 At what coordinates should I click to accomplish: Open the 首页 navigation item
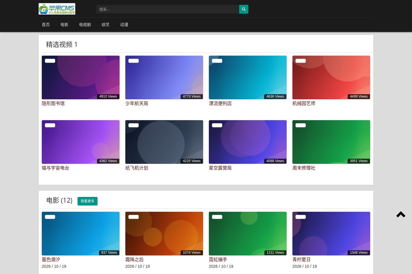pyautogui.click(x=46, y=25)
